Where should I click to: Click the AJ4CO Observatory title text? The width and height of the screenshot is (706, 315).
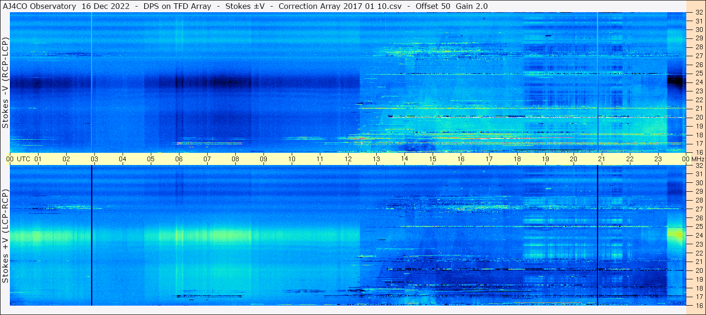click(40, 6)
